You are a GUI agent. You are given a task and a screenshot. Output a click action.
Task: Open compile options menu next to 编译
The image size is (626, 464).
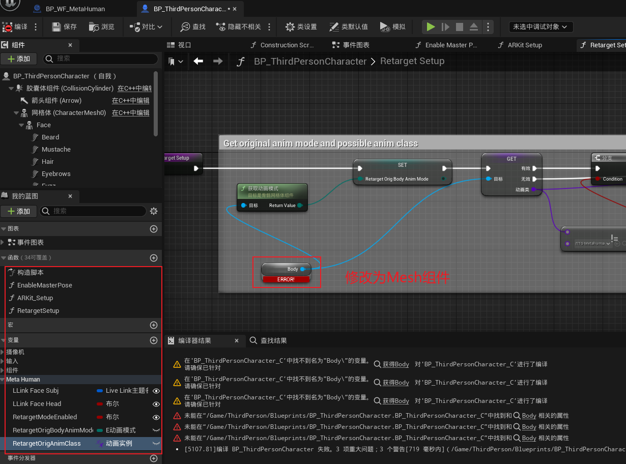(36, 27)
